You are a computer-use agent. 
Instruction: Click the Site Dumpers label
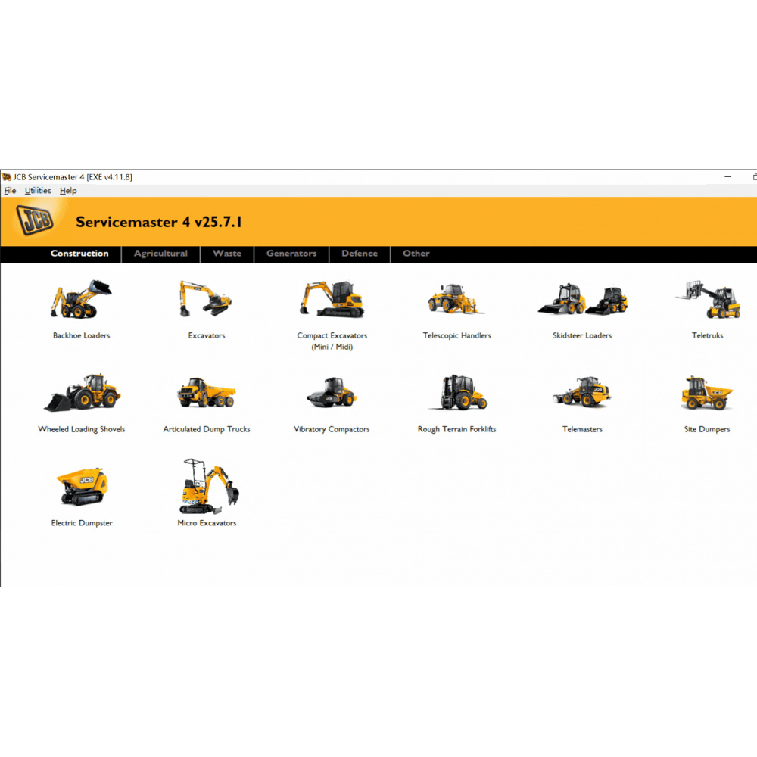(x=707, y=429)
